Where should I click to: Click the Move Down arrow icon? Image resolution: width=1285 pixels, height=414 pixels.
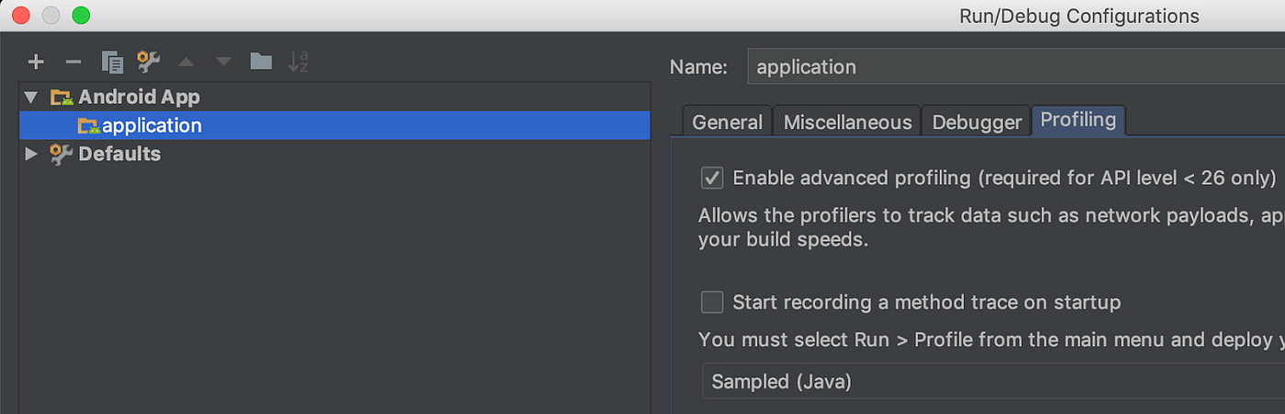pyautogui.click(x=224, y=62)
